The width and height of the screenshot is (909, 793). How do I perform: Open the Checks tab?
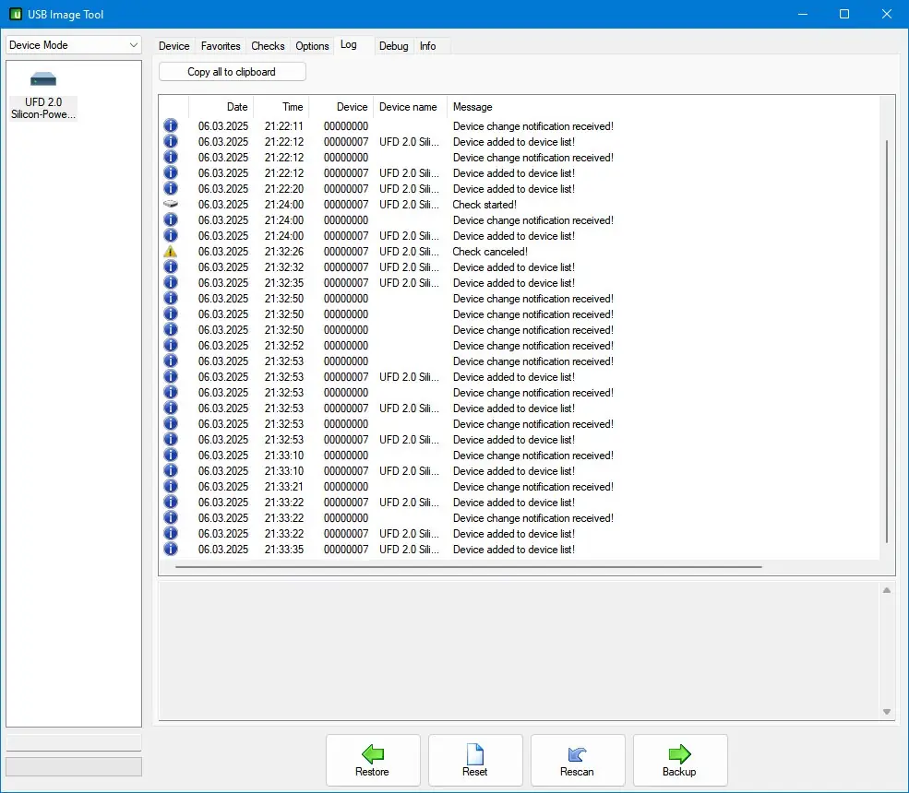pos(268,46)
